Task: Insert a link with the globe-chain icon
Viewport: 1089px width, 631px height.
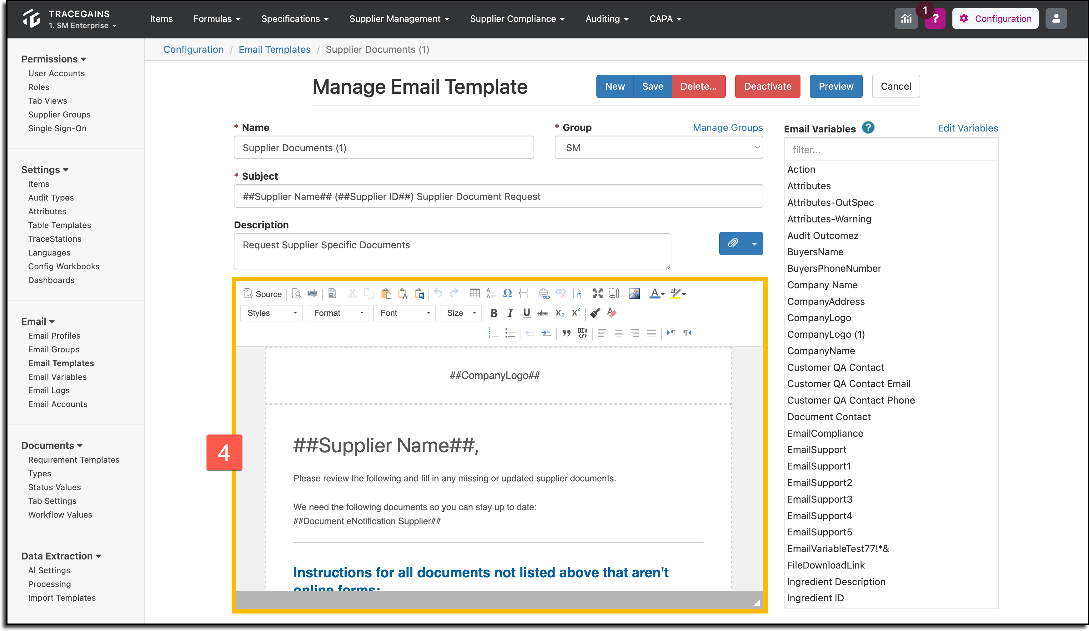Action: click(544, 294)
